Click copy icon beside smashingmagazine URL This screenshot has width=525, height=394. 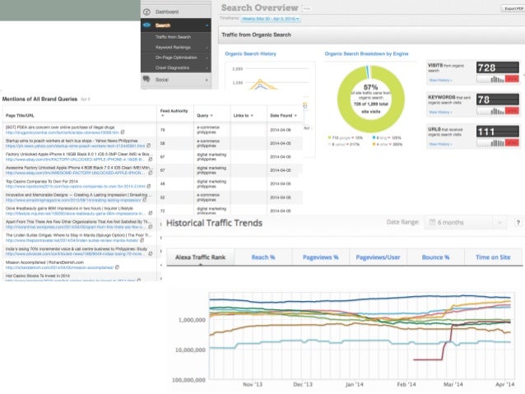coord(144,200)
